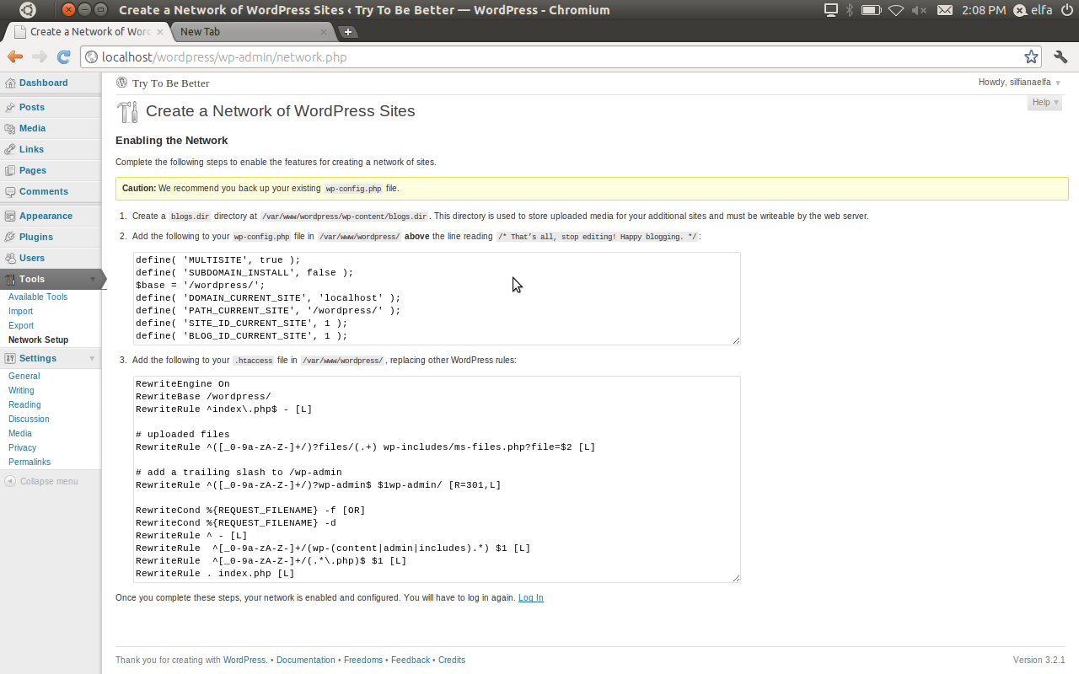
Task: Open Writing settings
Action: pyautogui.click(x=21, y=391)
